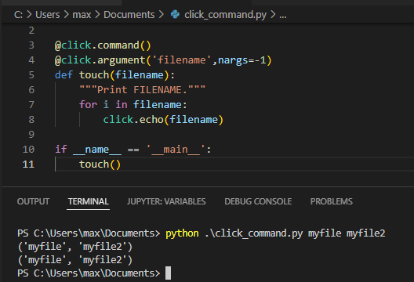This screenshot has height=282, width=414.
Task: Click the 'click.echo(filename)' call
Action: (x=163, y=120)
